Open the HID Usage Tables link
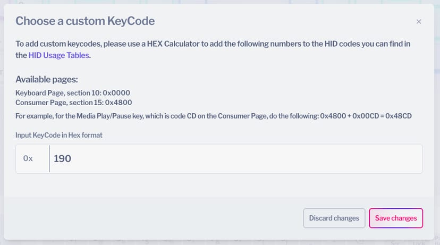This screenshot has width=440, height=245. pos(59,55)
